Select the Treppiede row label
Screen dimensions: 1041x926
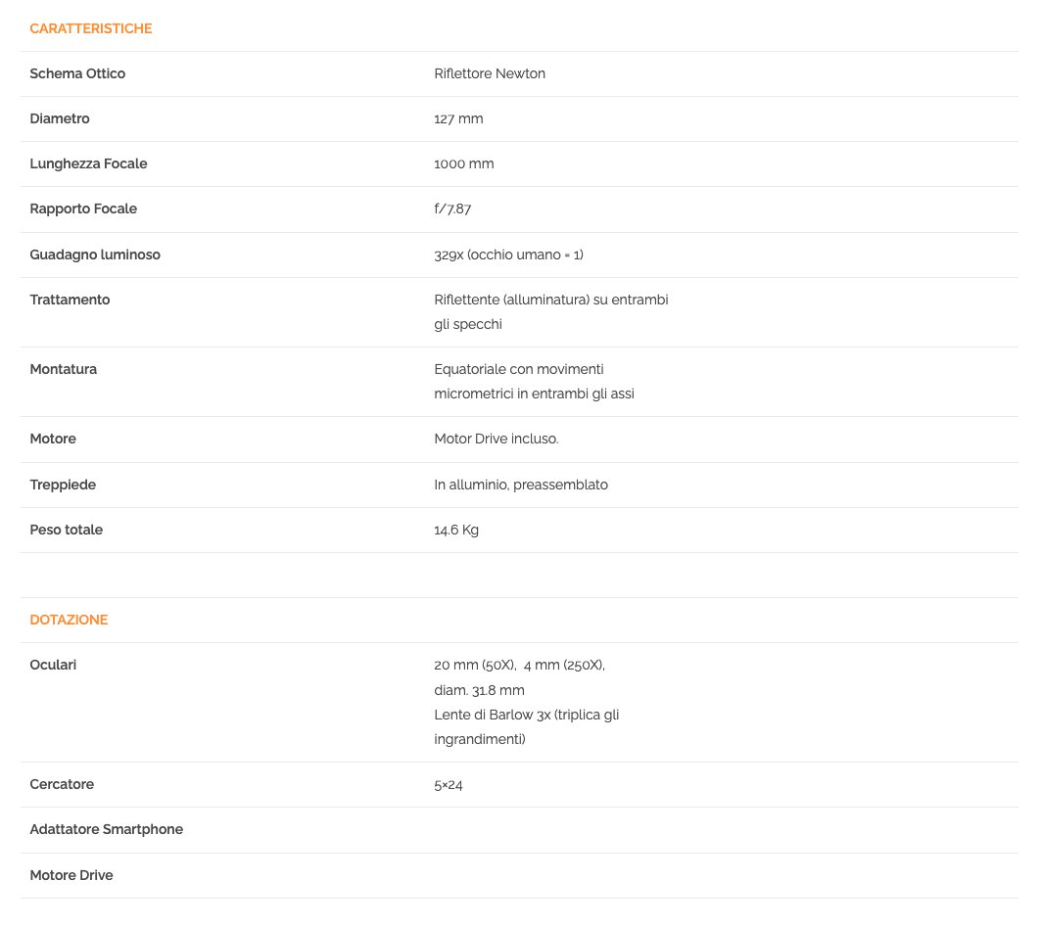(63, 485)
